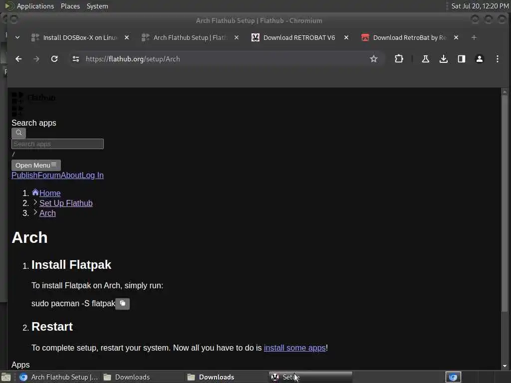The width and height of the screenshot is (511, 383).
Task: Click the clock Sat Jul 20
Action: click(480, 6)
